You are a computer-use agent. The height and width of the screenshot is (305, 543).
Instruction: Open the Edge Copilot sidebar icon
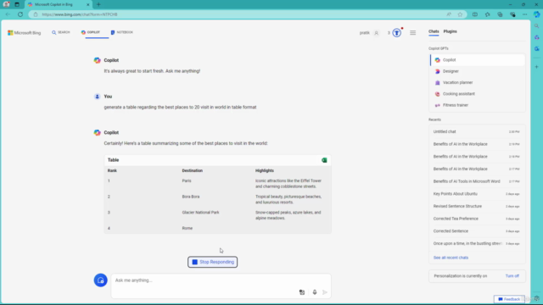coord(537,14)
